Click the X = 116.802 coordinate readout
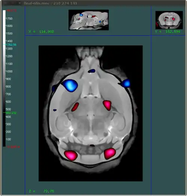The image size is (187, 196). point(41,31)
